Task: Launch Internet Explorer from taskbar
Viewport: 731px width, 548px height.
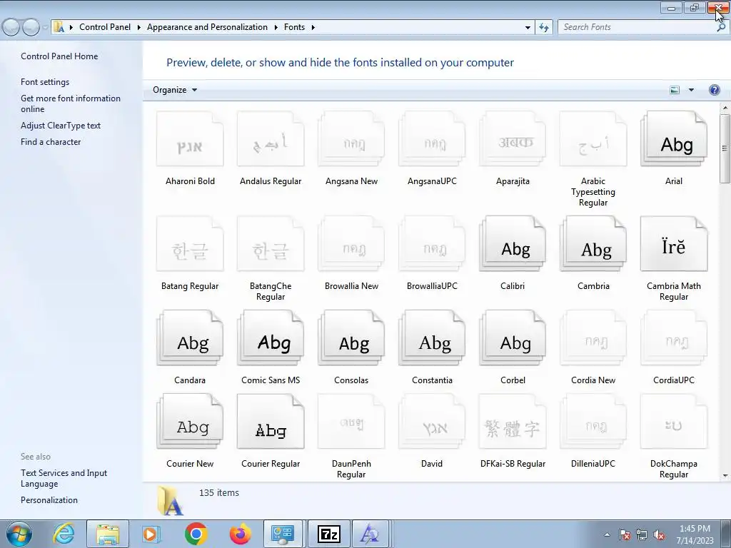Action: point(64,534)
